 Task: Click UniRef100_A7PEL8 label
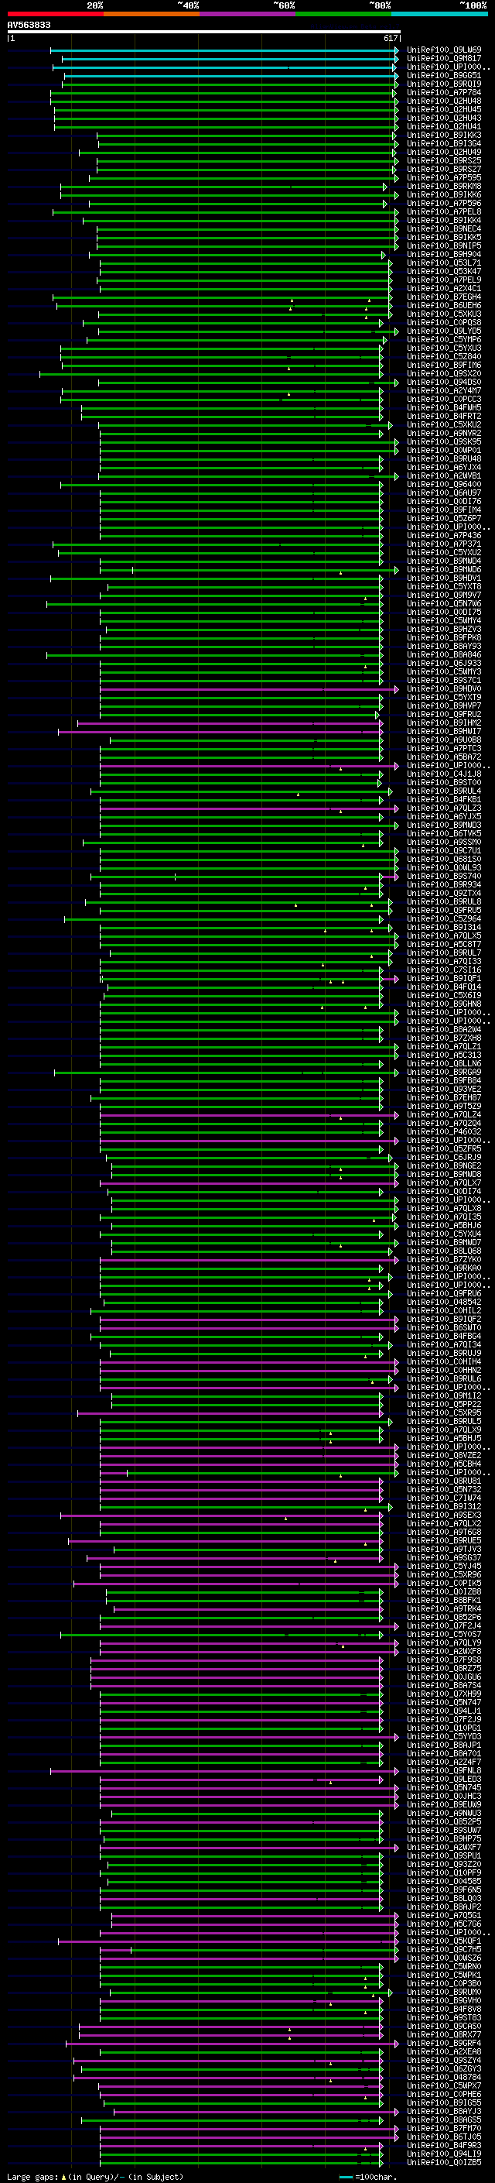coord(444,211)
